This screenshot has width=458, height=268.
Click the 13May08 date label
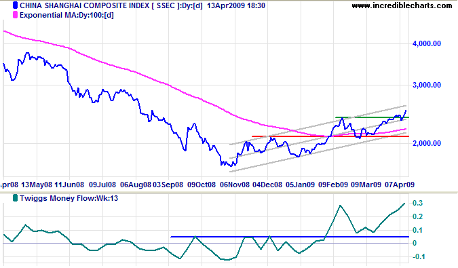click(x=37, y=185)
